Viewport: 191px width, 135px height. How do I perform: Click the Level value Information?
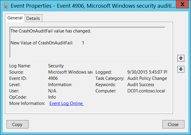60,85
